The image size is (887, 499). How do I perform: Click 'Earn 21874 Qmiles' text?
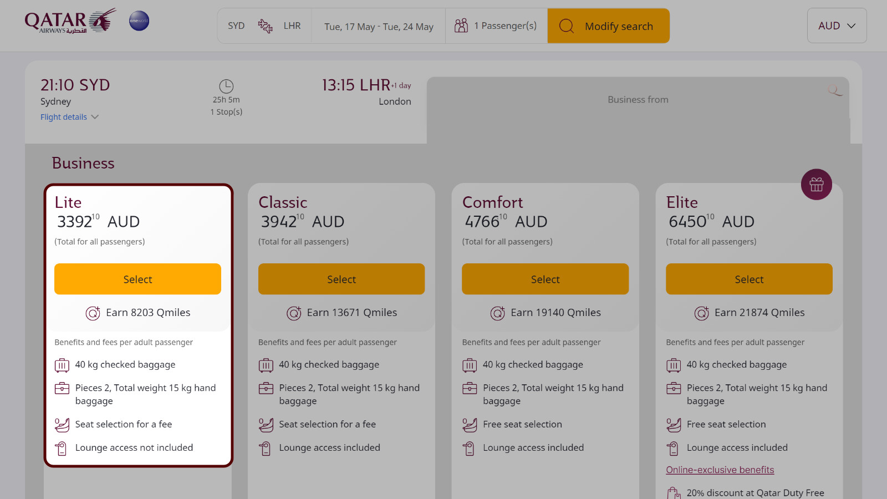point(759,313)
